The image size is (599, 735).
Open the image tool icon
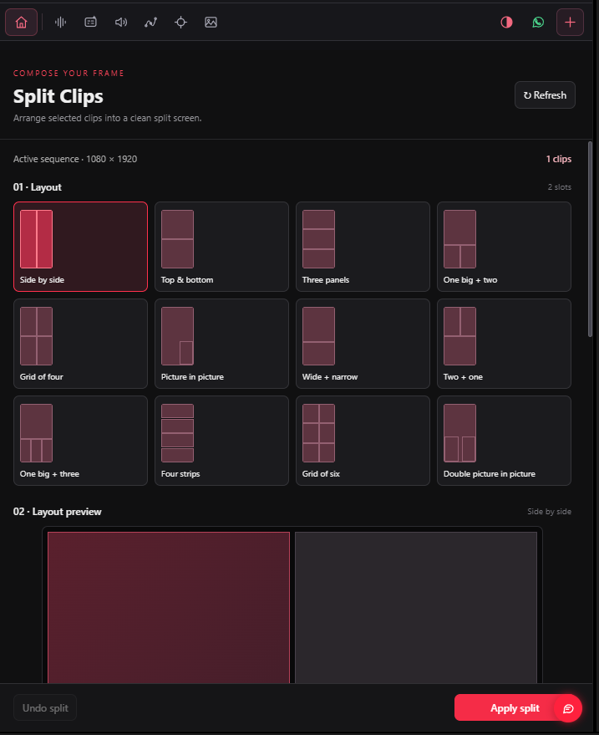click(x=211, y=22)
